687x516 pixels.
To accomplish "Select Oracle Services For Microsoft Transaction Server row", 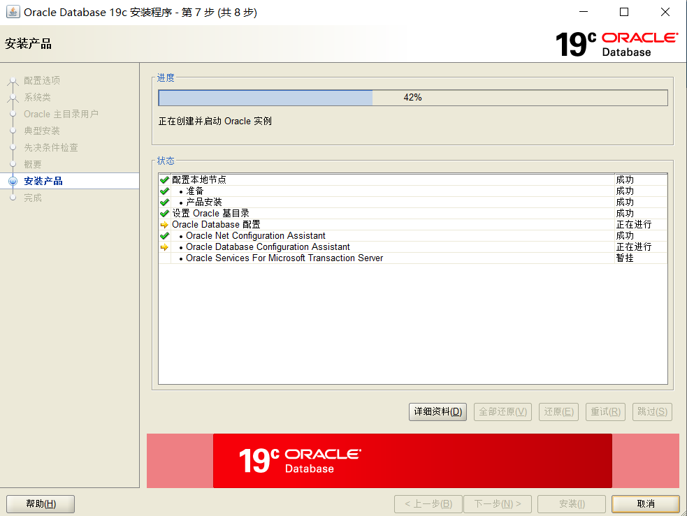I will coord(413,258).
